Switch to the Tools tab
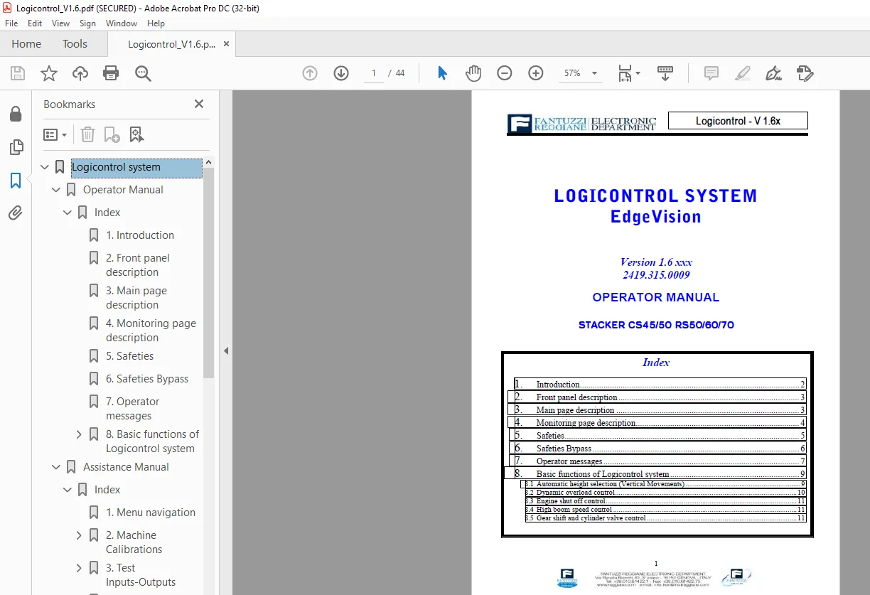Image resolution: width=870 pixels, height=595 pixels. pos(75,44)
